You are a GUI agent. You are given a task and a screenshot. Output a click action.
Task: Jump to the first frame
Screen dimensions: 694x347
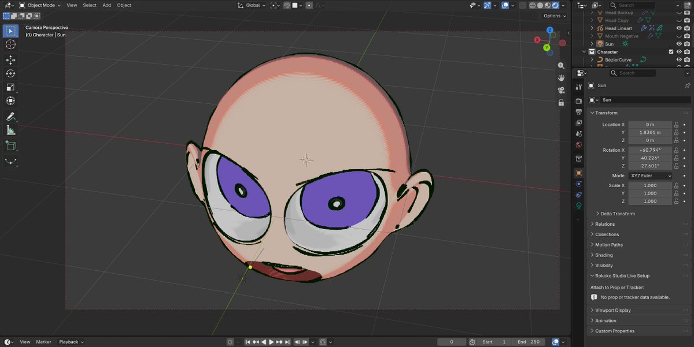point(248,342)
